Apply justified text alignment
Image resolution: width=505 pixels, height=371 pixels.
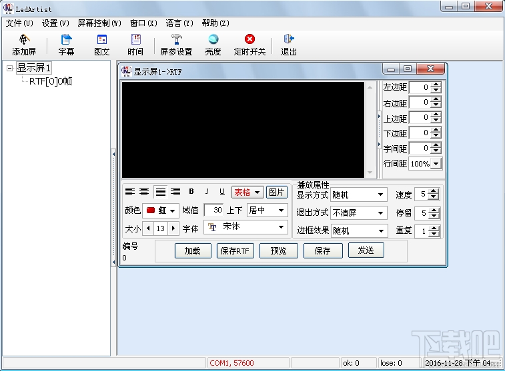click(x=160, y=192)
